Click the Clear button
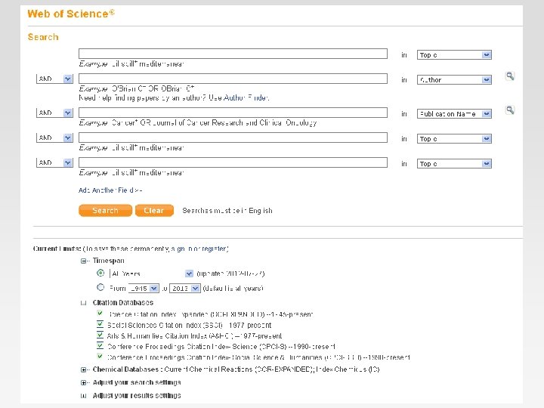Viewport: 544px width, 408px height. 154,211
